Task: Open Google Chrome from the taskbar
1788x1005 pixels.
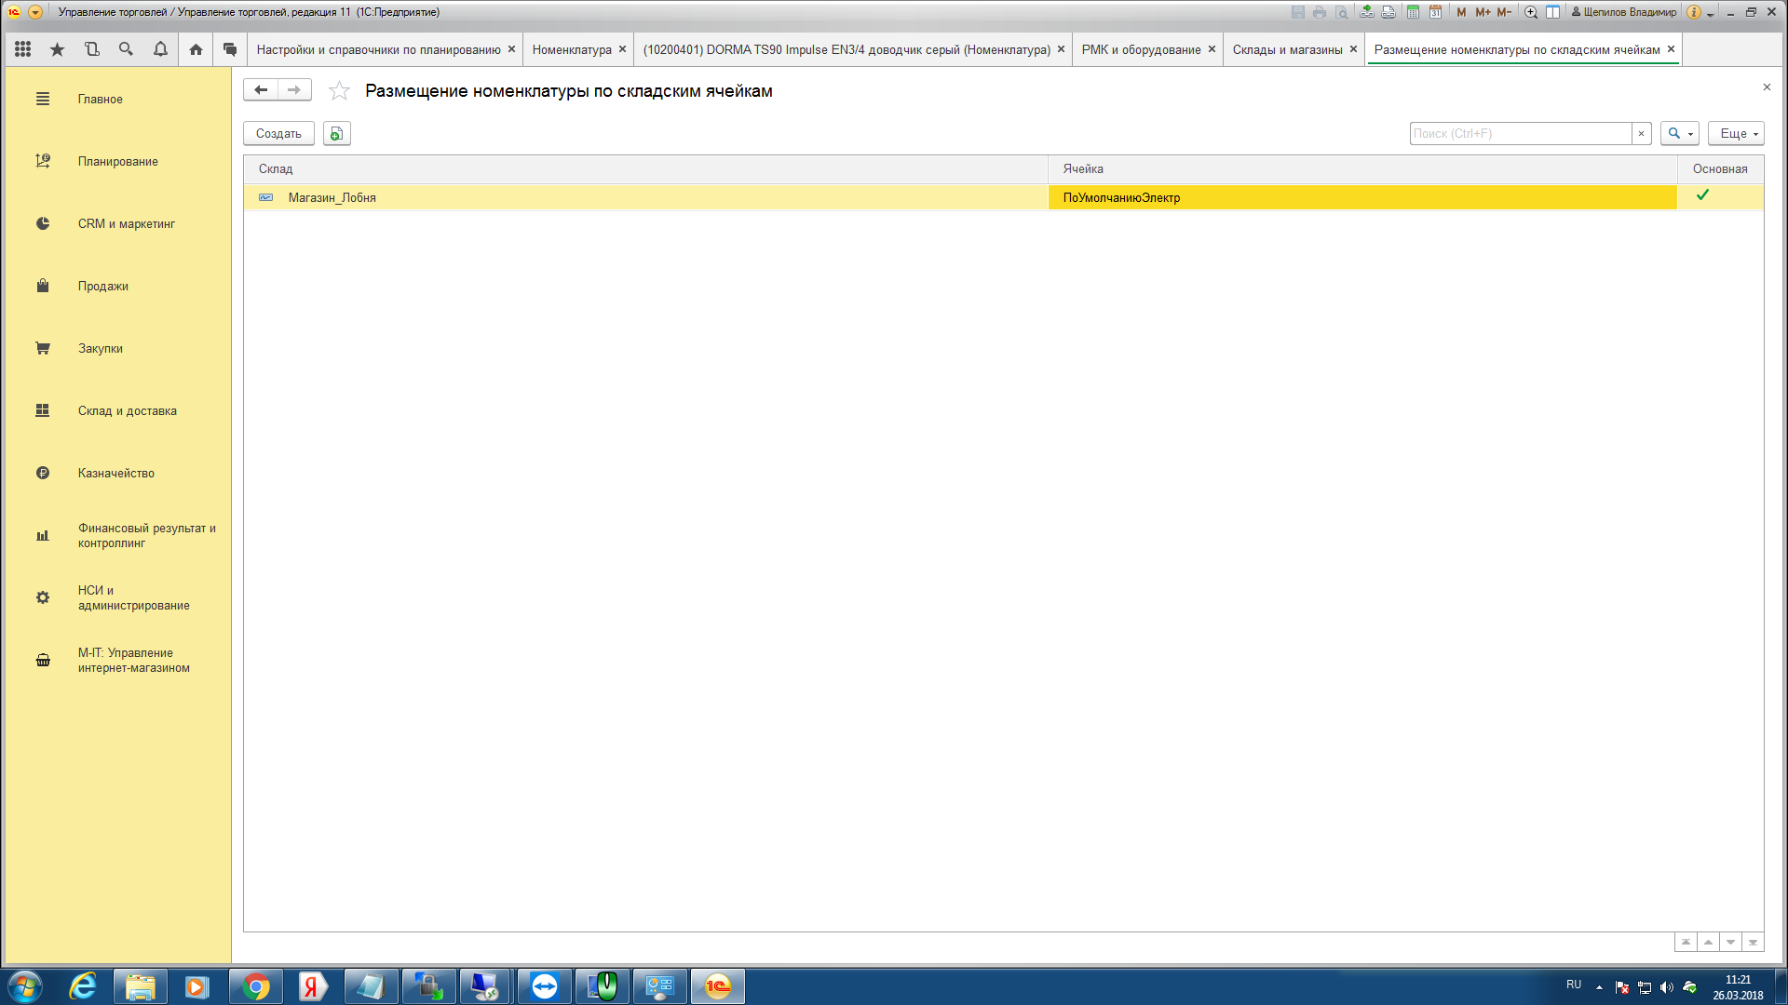Action: point(255,986)
